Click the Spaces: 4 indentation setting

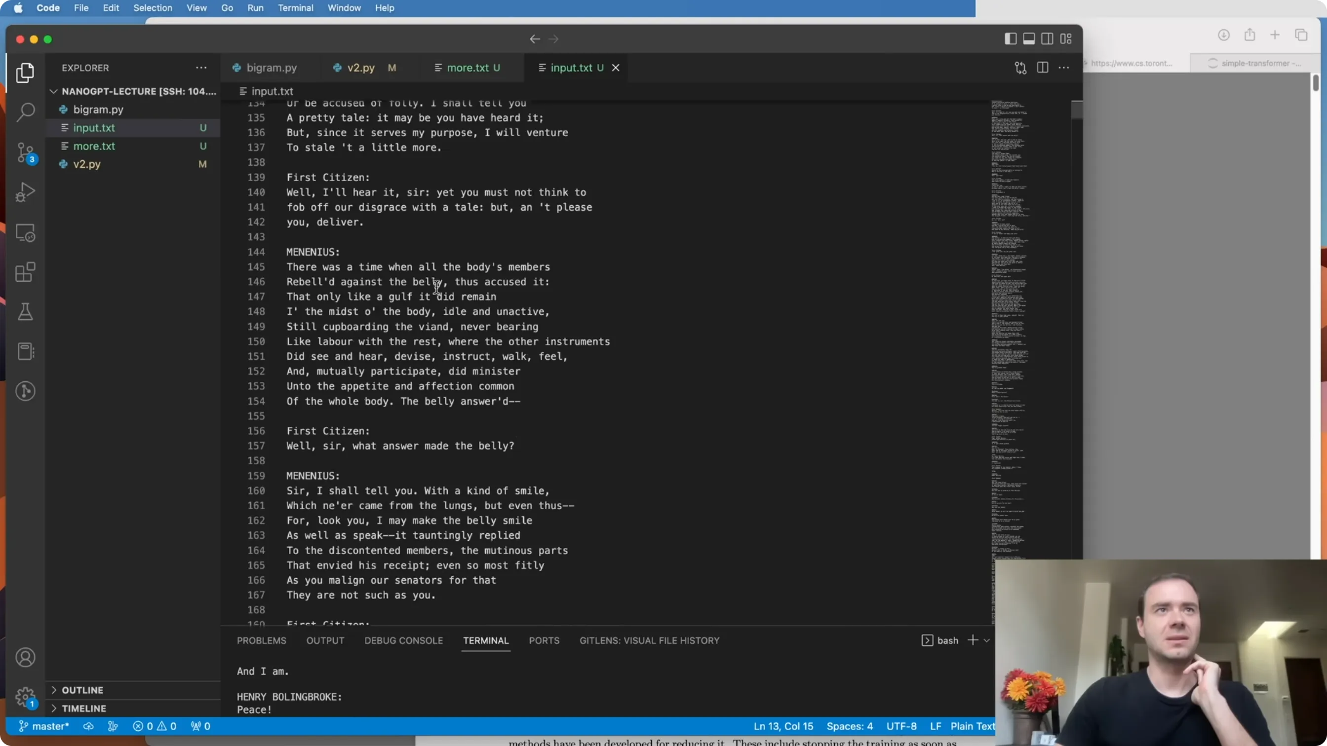coord(850,726)
